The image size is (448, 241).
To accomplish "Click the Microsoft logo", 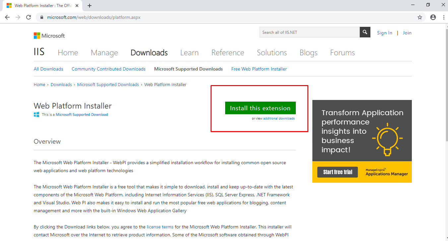I will 49,36.
